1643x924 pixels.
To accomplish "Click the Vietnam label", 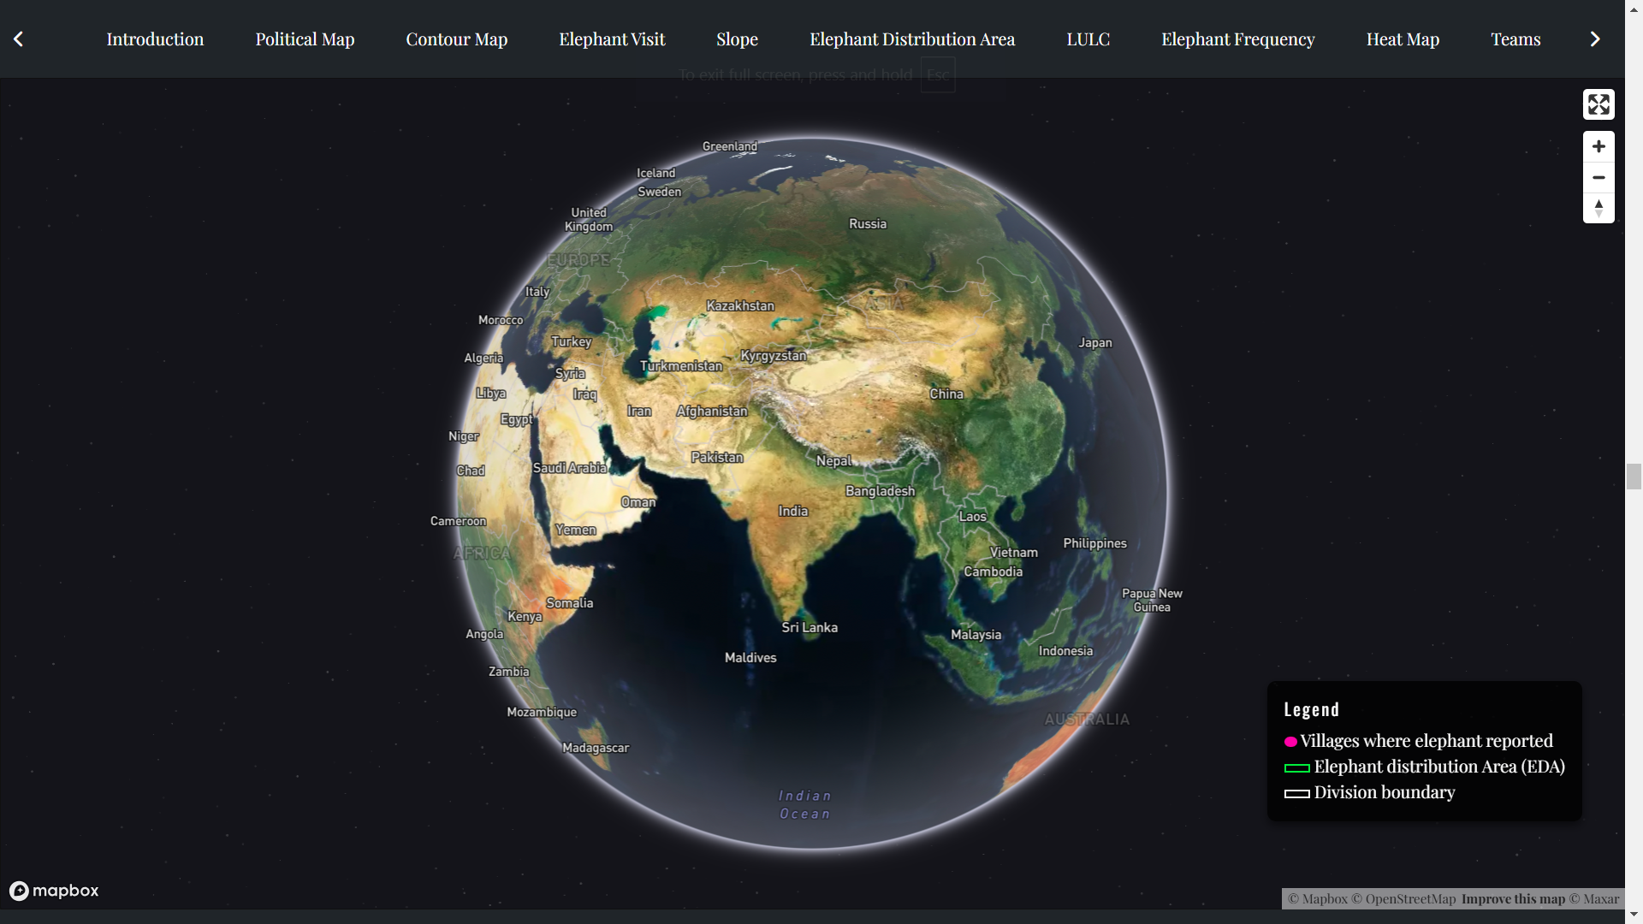I will click(x=1014, y=552).
